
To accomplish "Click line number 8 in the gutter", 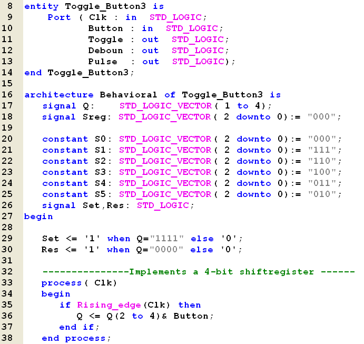I will tap(10, 6).
